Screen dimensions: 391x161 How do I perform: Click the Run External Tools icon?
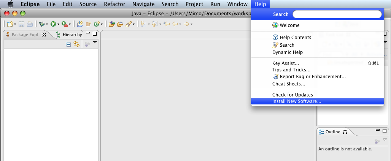65,24
